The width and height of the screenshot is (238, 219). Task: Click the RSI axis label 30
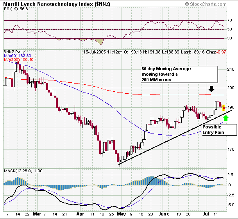point(229,38)
